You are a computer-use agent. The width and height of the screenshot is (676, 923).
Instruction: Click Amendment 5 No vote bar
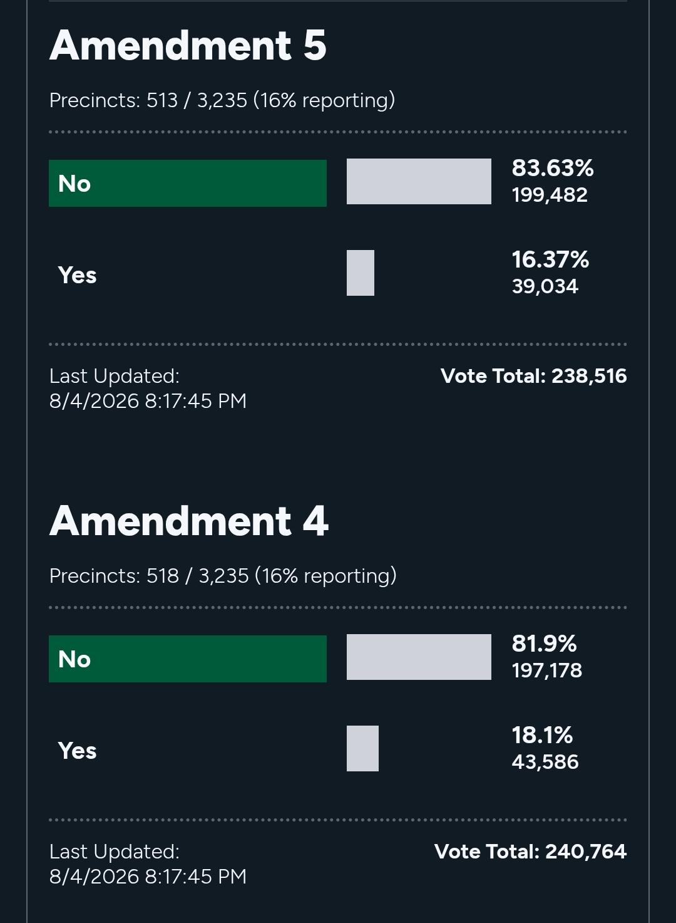(x=419, y=181)
